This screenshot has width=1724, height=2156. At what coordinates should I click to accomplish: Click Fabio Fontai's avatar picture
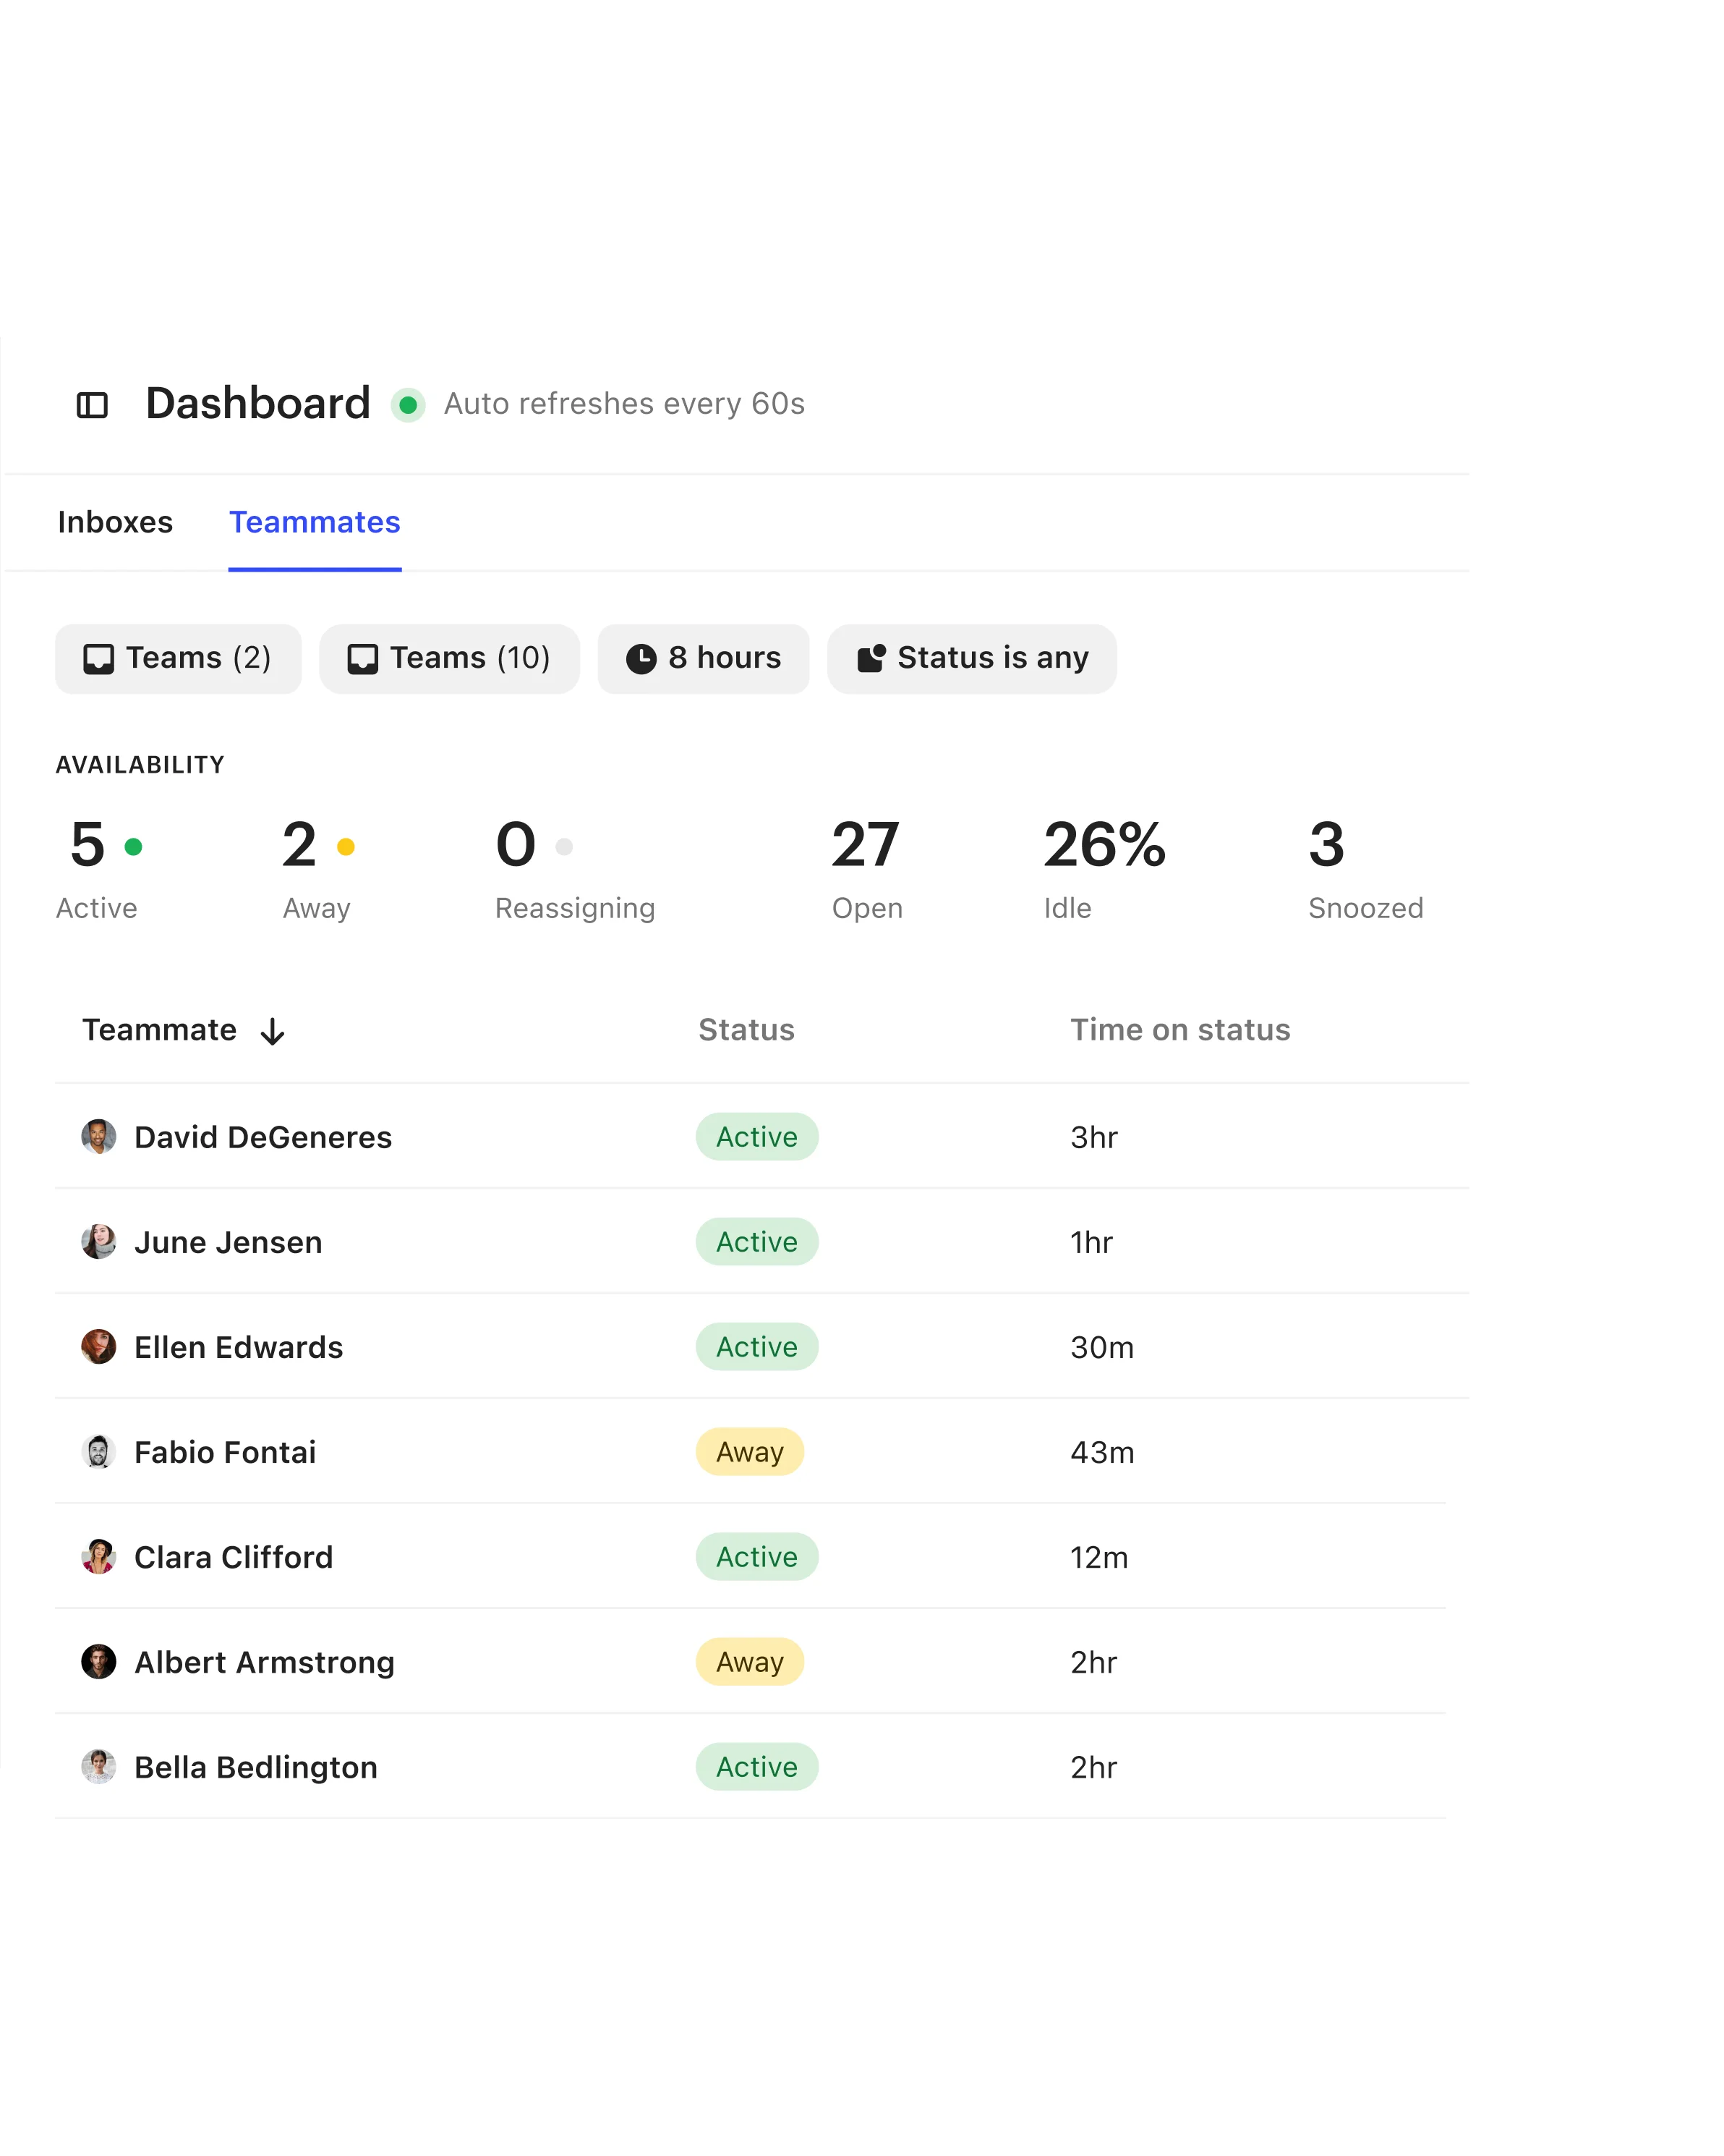100,1452
